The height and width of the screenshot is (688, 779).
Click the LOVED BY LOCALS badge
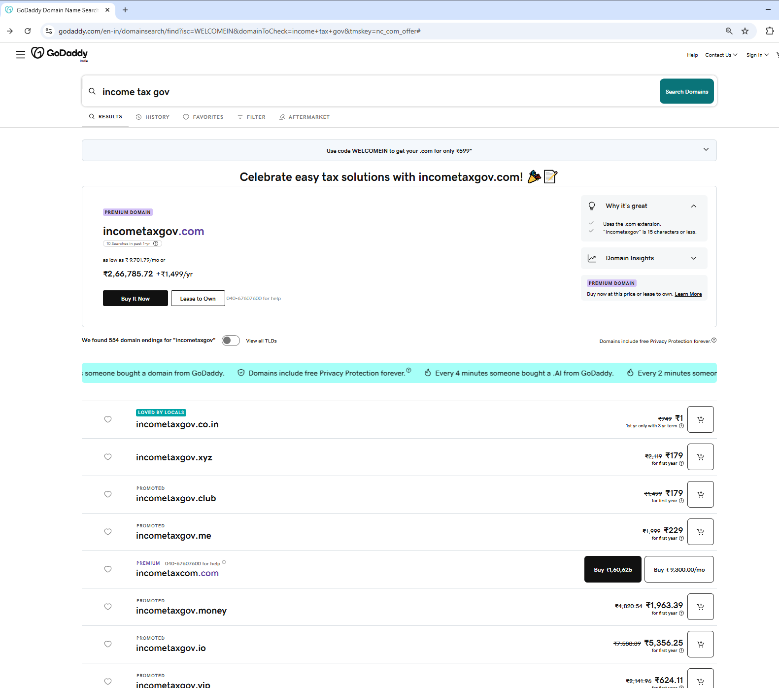161,413
